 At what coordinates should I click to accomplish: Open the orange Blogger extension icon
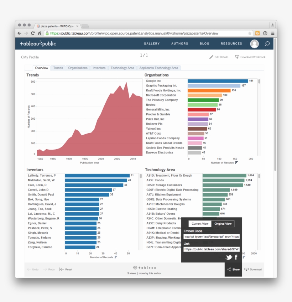tap(257, 33)
